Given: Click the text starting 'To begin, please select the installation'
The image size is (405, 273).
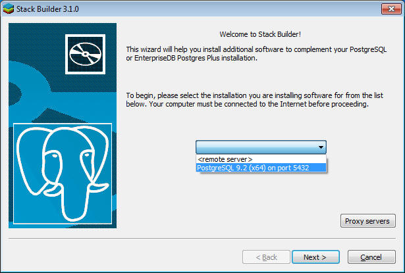Looking at the screenshot, I should point(254,99).
